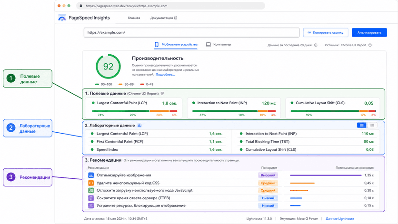398x224 pixels.
Task: Click the PageSpeed Insights logo icon
Action: (x=62, y=18)
